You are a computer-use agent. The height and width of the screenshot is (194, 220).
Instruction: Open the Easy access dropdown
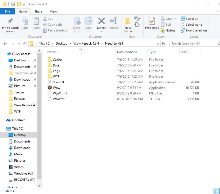(x=138, y=24)
